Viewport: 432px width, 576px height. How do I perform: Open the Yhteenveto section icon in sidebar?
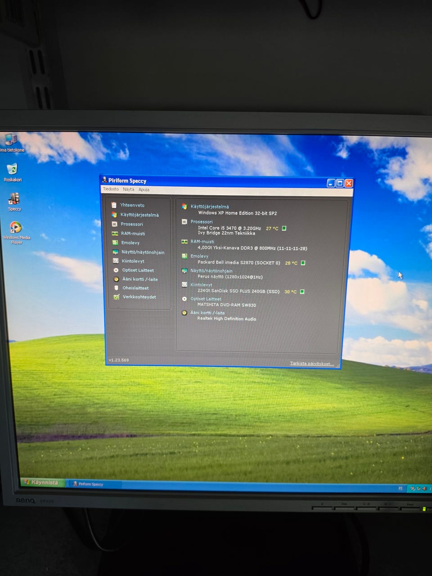coord(114,205)
